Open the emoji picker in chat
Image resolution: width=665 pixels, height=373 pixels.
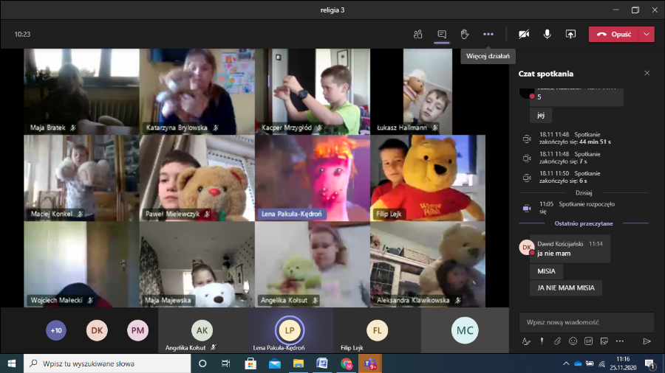[573, 341]
